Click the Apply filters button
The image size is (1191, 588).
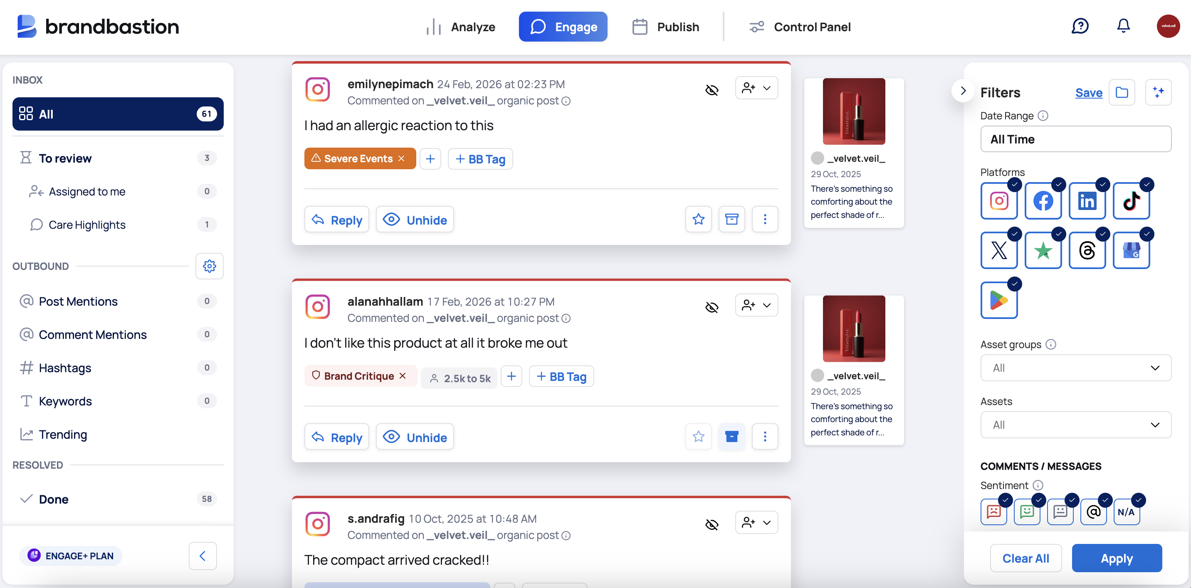[x=1117, y=558]
